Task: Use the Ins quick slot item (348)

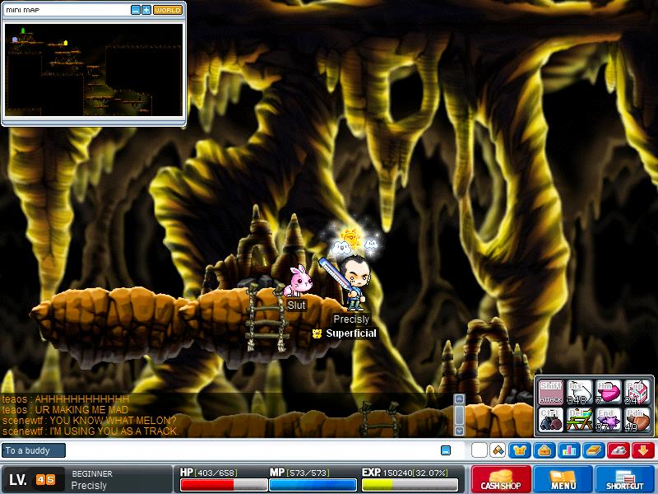Action: point(579,392)
